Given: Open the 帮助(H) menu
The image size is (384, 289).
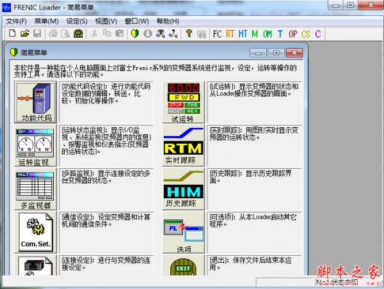Looking at the screenshot, I should tap(168, 21).
